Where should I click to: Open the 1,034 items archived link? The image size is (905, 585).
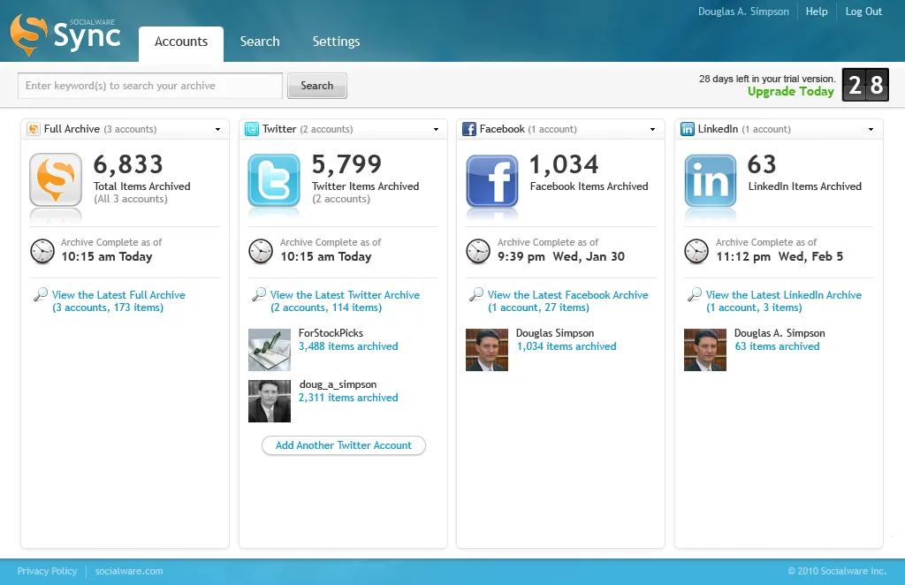[x=567, y=346]
